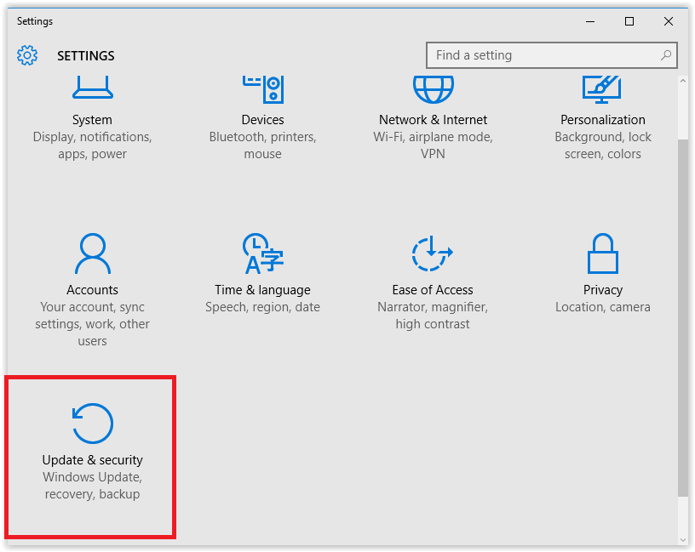Open the Ease of Access icon
Viewport: 695px width, 552px height.
[x=432, y=253]
